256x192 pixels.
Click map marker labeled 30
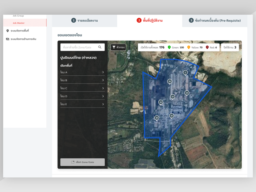point(157,118)
